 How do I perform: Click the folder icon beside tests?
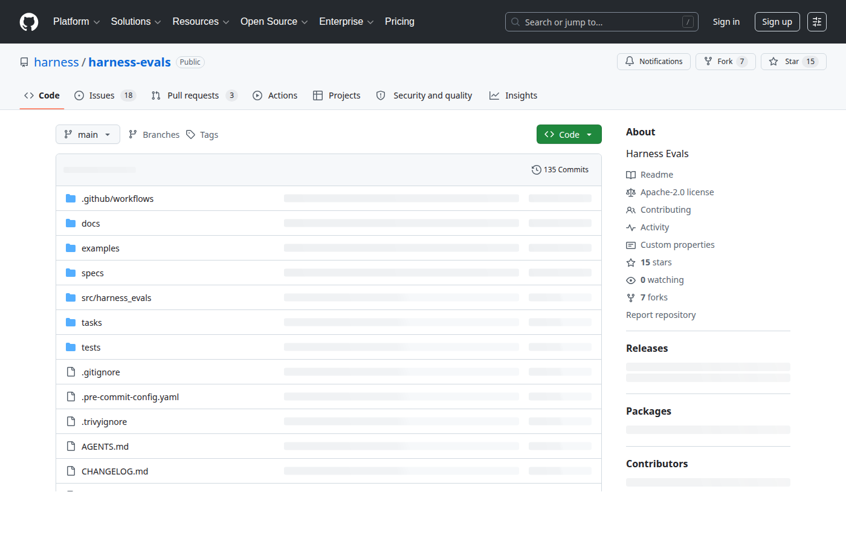(x=71, y=347)
